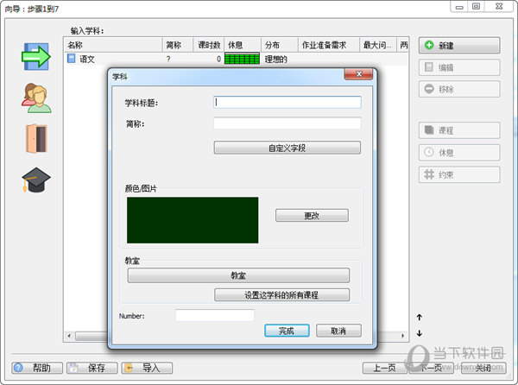Image resolution: width=518 pixels, height=385 pixels.
Task: Click 下一页 next page button
Action: [431, 368]
